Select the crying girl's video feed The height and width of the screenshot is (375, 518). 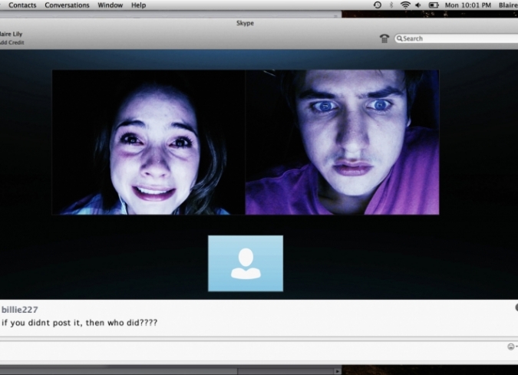point(148,143)
